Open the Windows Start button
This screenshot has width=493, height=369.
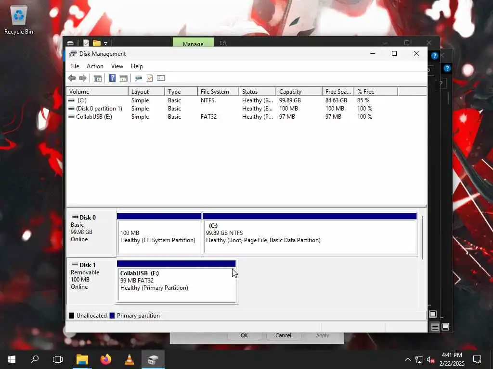(12, 359)
